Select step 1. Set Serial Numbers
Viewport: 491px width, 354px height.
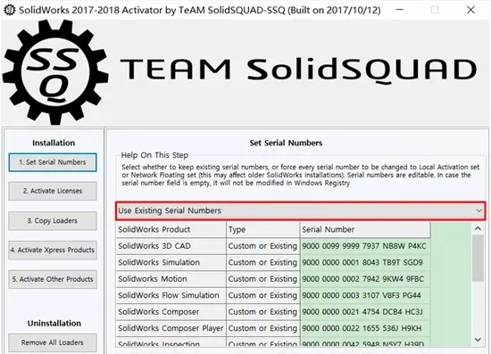click(53, 162)
